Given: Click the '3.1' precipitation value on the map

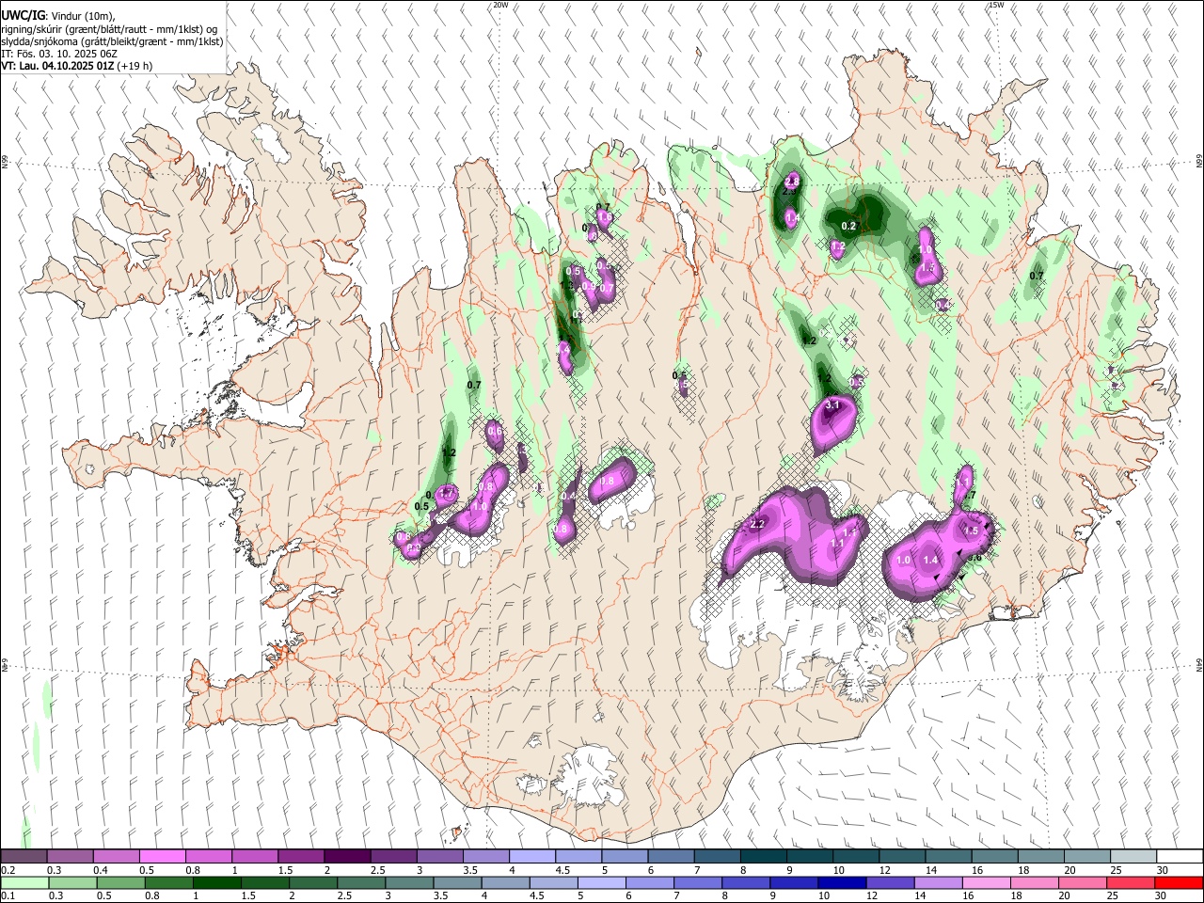Looking at the screenshot, I should [832, 405].
